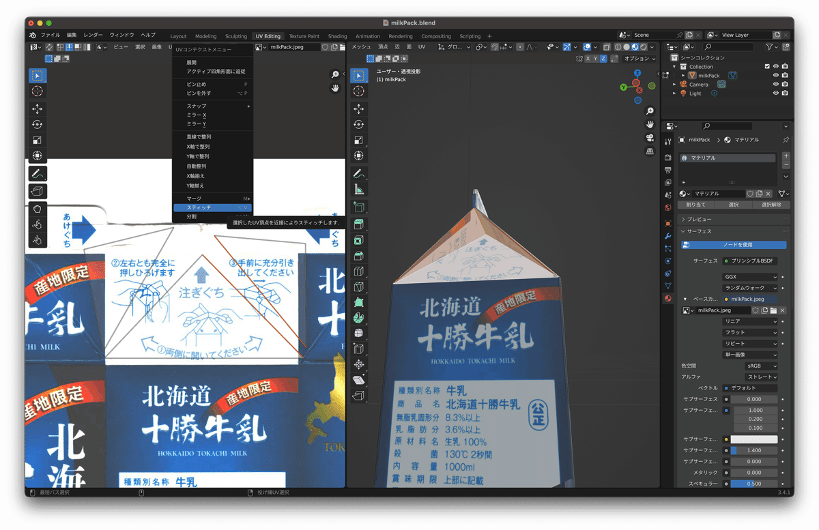Viewport: 819px width, 530px height.
Task: Click the 選択解除 button
Action: pos(771,205)
